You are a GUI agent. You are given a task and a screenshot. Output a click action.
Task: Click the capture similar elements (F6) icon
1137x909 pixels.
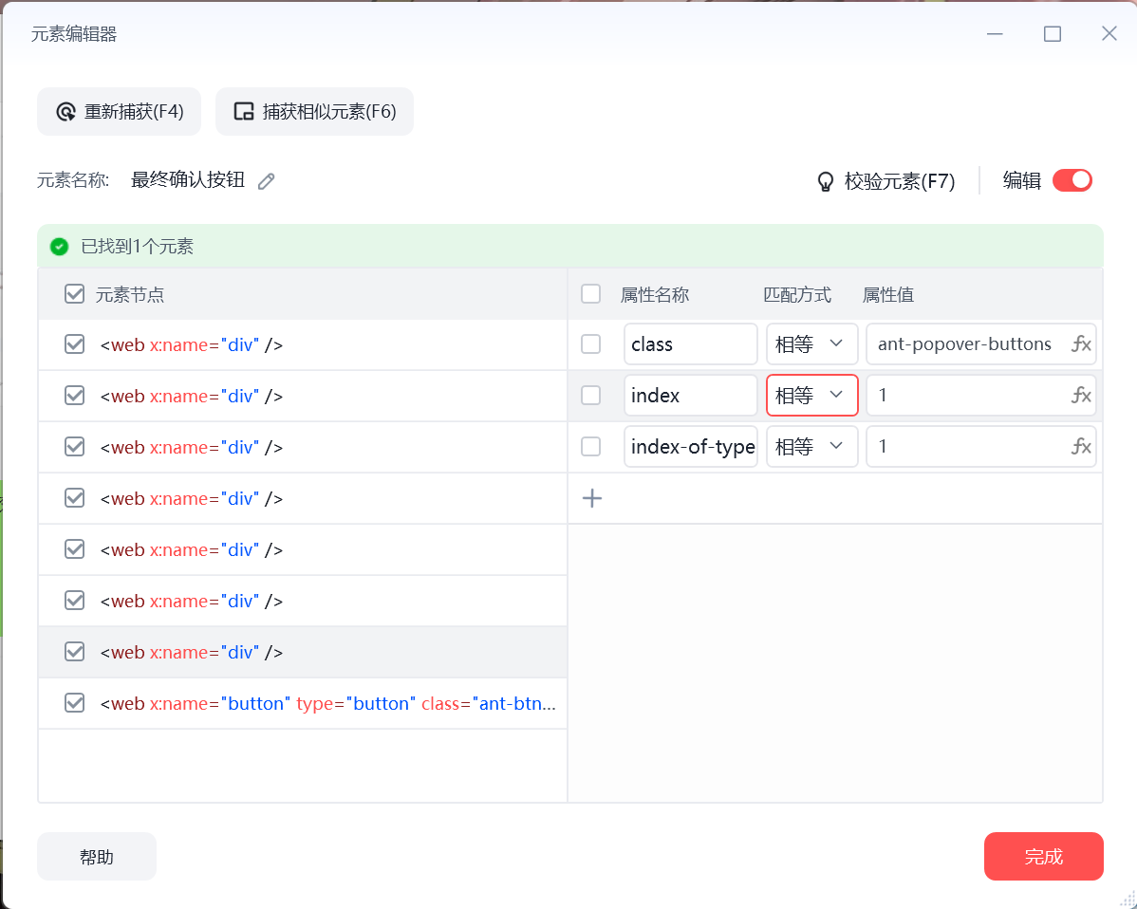tap(244, 112)
